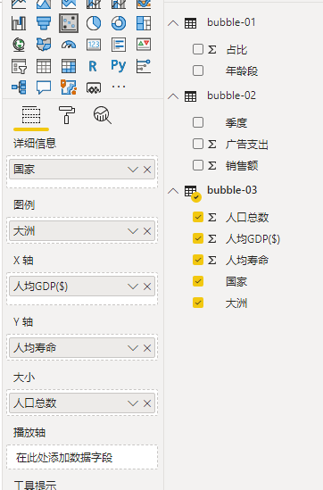Switch to the Format paint roller tab
This screenshot has width=323, height=490.
click(x=67, y=115)
